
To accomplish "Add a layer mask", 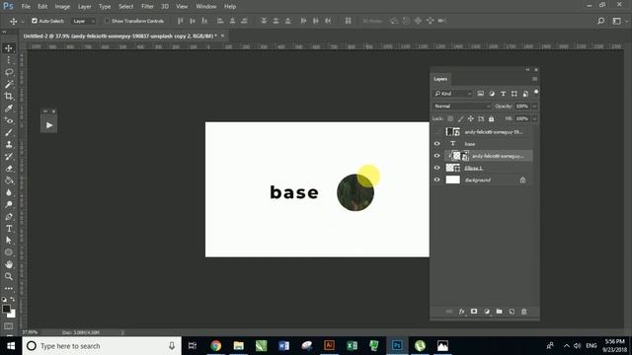I will click(x=474, y=312).
